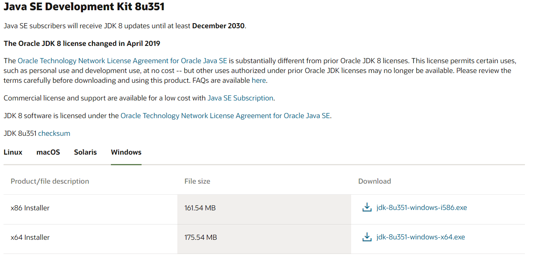Screen dimensions: 534x261
Task: Click download icon for jdk-8u351-windows-i586.exe
Action: click(x=366, y=208)
